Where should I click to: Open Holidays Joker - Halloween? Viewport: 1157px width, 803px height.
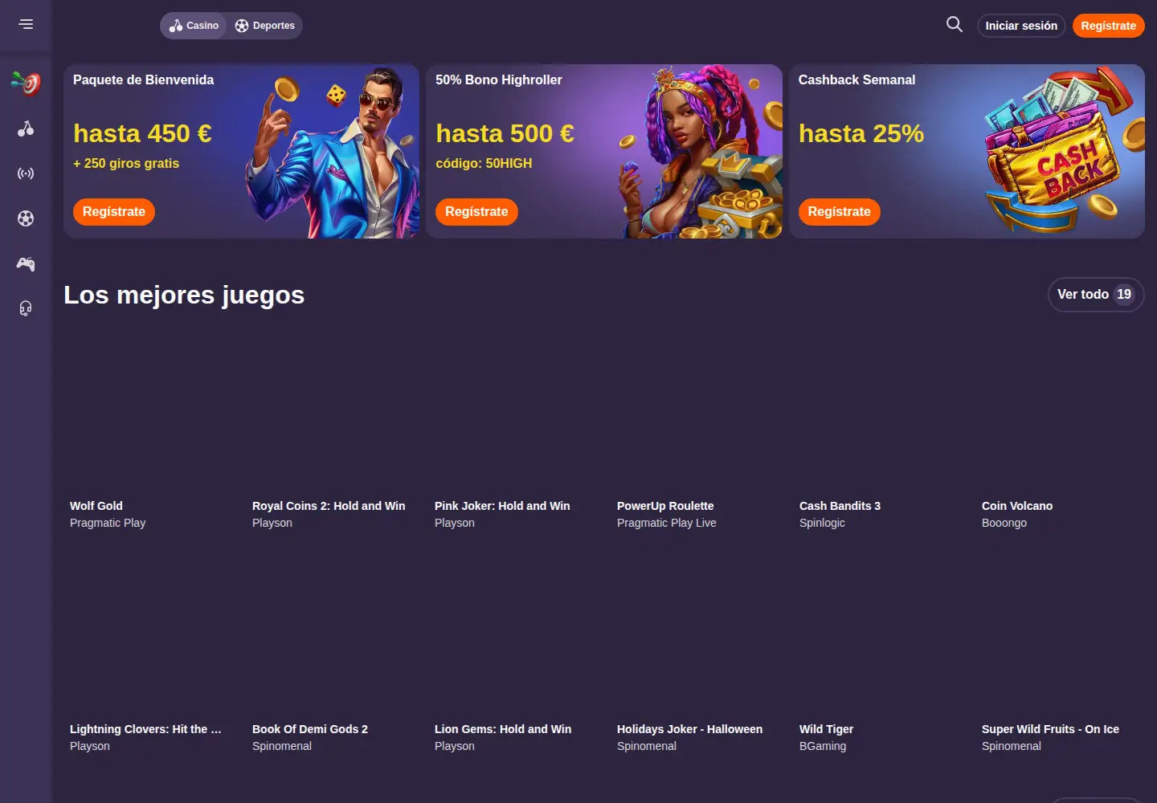click(x=689, y=729)
